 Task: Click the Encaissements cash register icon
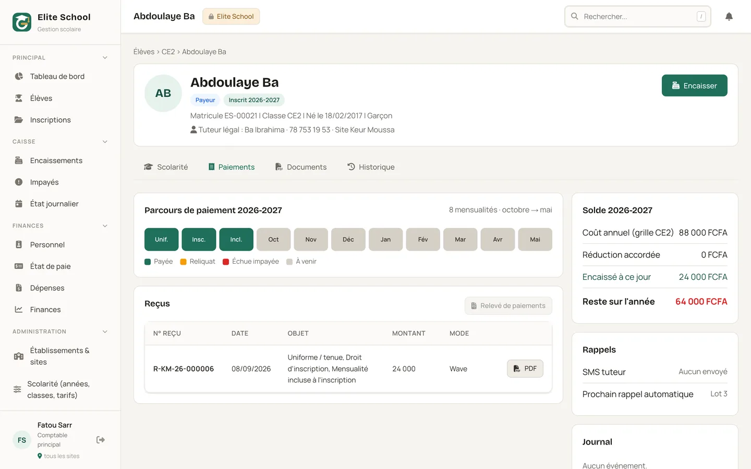pos(19,161)
